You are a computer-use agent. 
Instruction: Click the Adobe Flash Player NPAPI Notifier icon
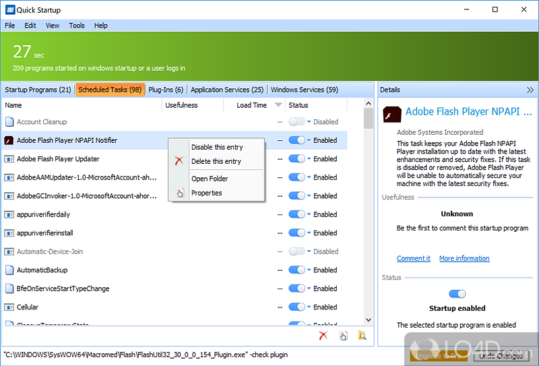[9, 140]
